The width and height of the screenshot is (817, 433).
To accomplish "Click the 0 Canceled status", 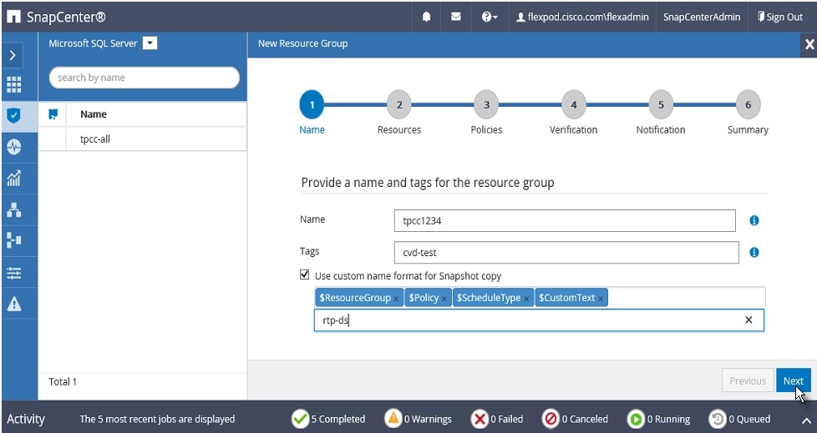I will click(x=575, y=419).
